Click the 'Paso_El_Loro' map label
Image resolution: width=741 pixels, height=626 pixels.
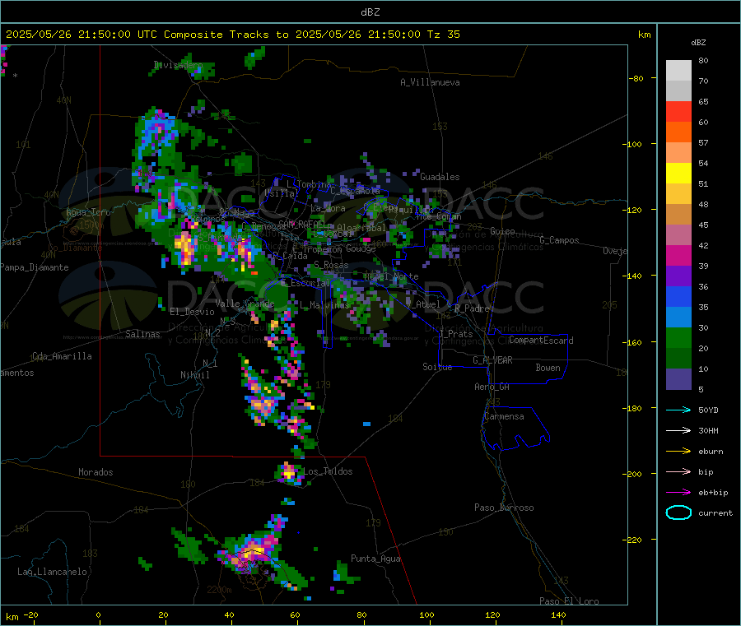tap(569, 601)
